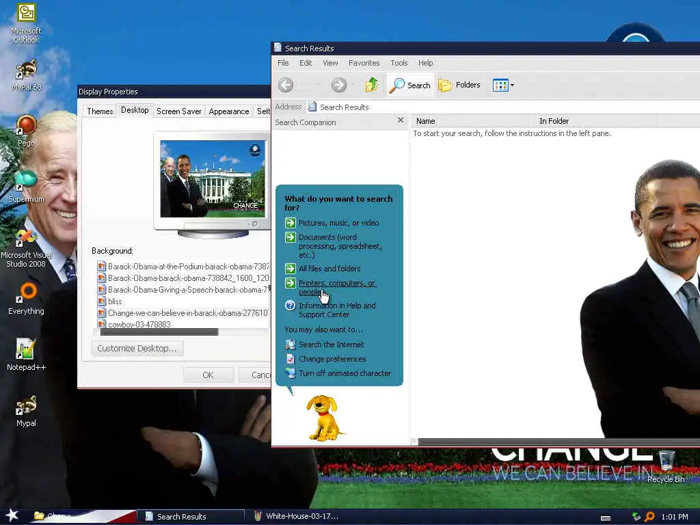
Task: Open the Edit menu
Action: point(306,63)
